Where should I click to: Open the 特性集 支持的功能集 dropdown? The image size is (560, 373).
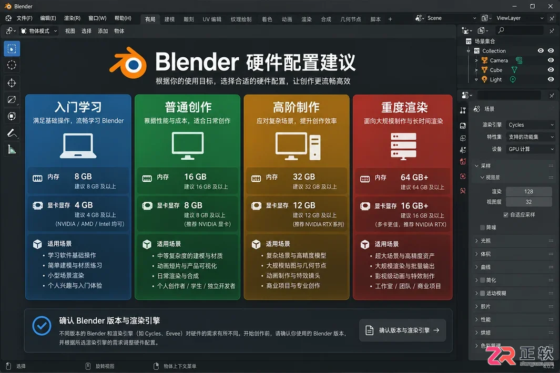[531, 137]
